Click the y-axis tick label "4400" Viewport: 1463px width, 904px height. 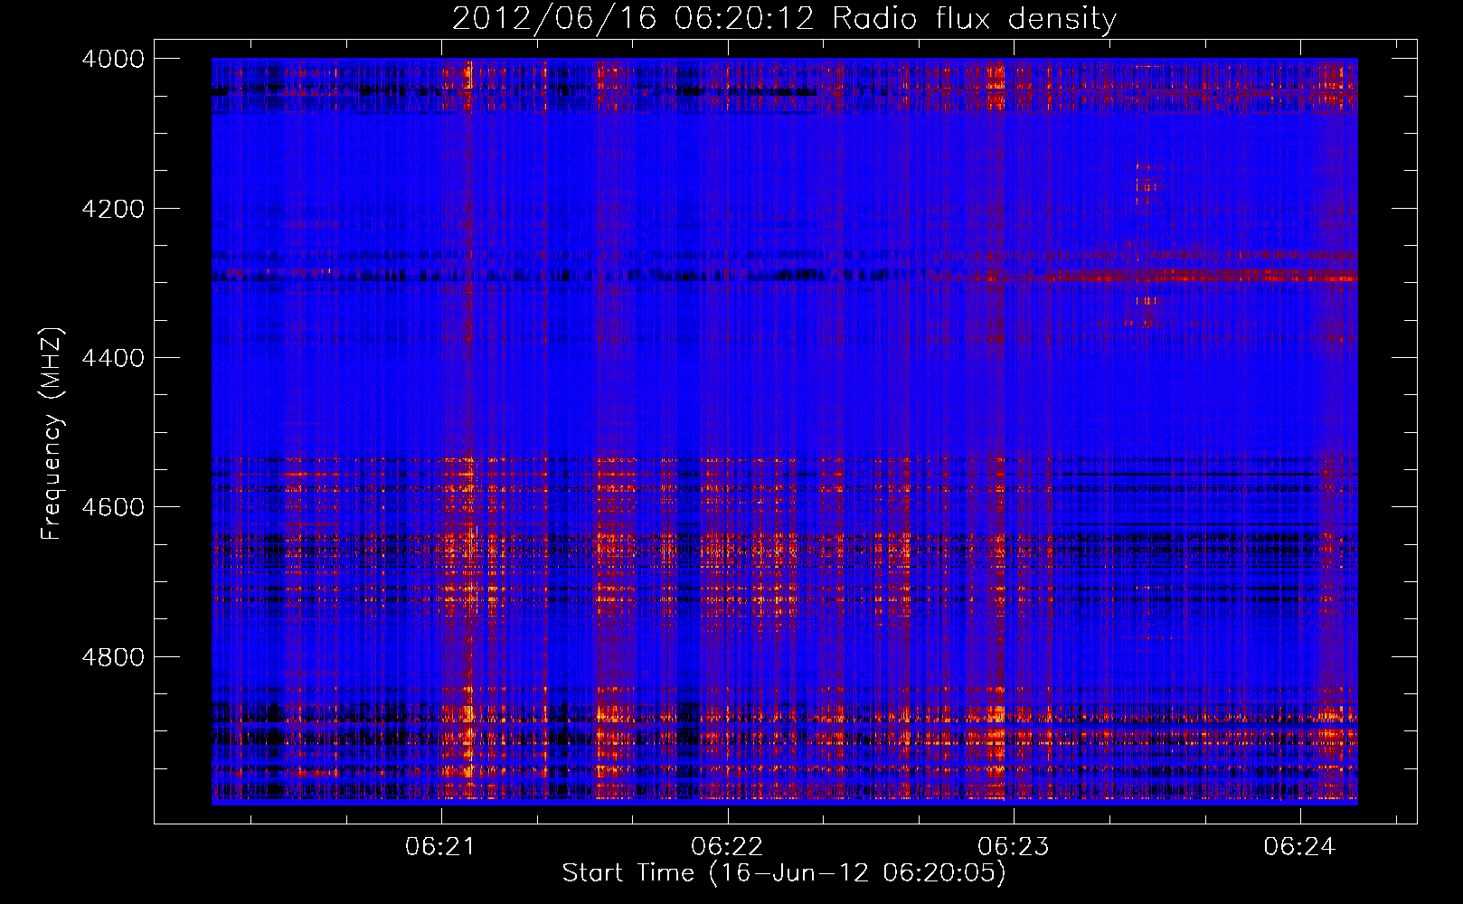(x=113, y=358)
